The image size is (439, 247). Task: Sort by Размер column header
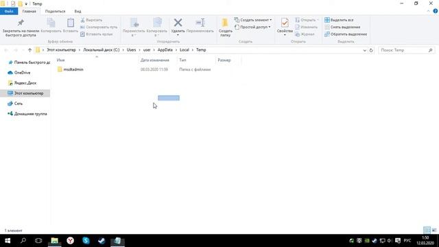224,60
